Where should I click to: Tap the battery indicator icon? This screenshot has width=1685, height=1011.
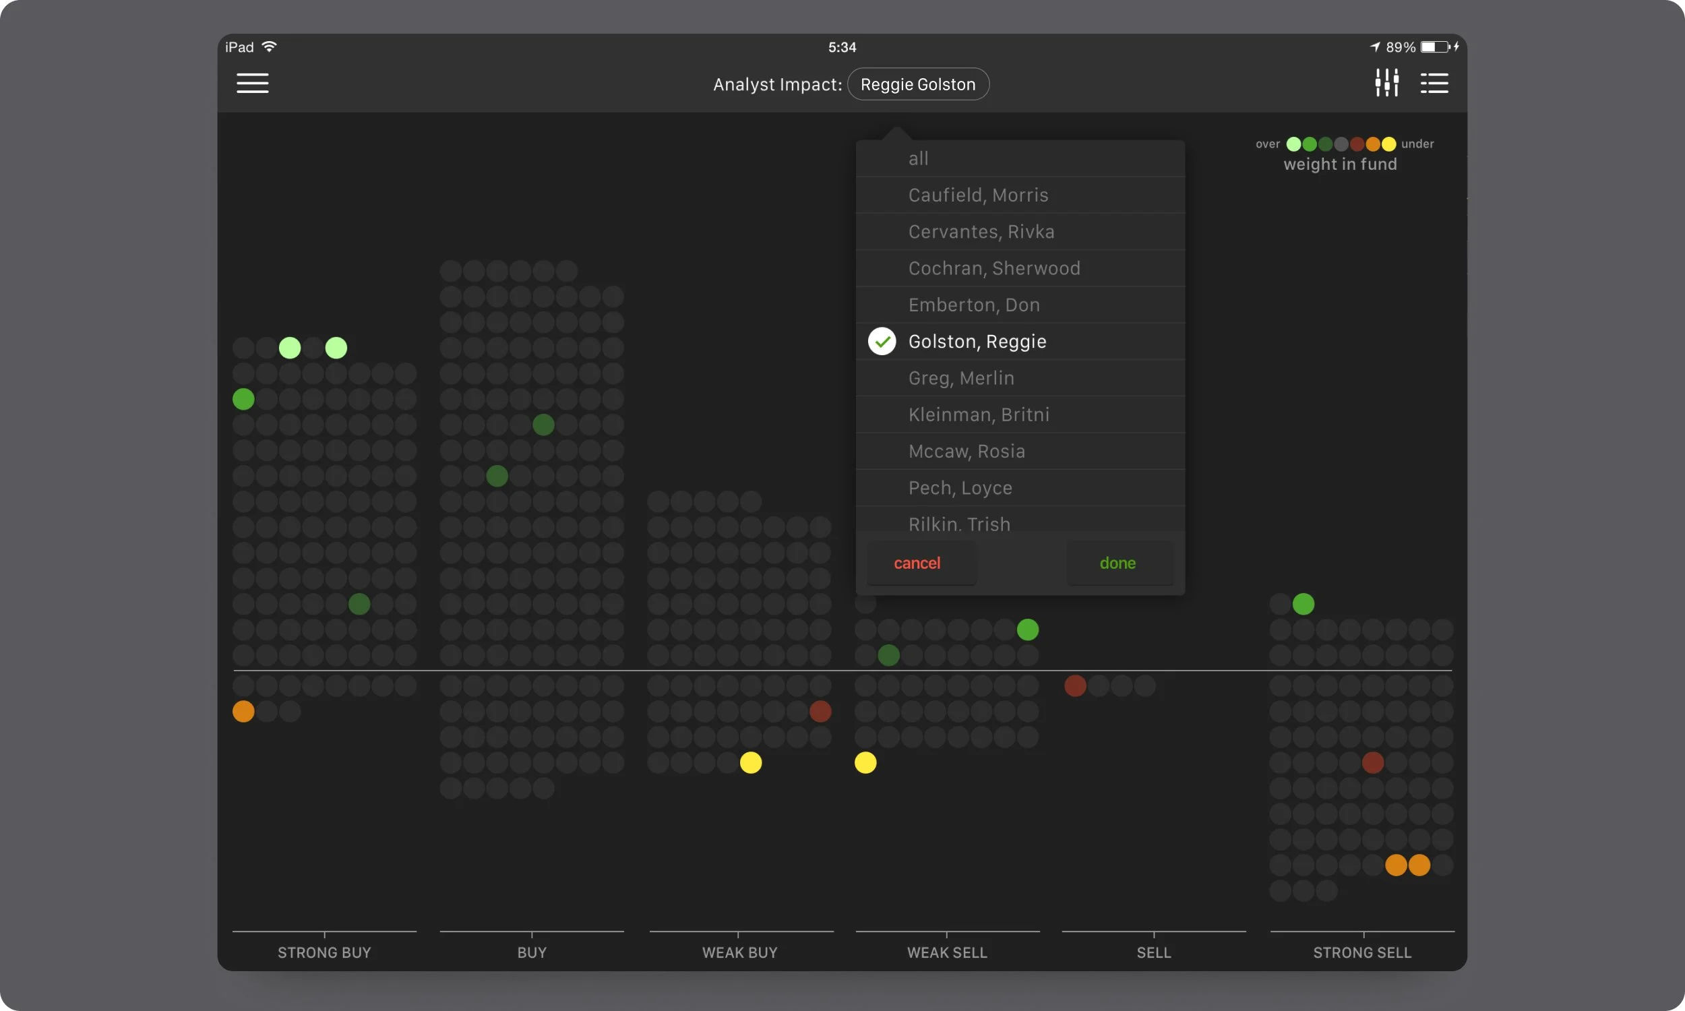(1434, 47)
